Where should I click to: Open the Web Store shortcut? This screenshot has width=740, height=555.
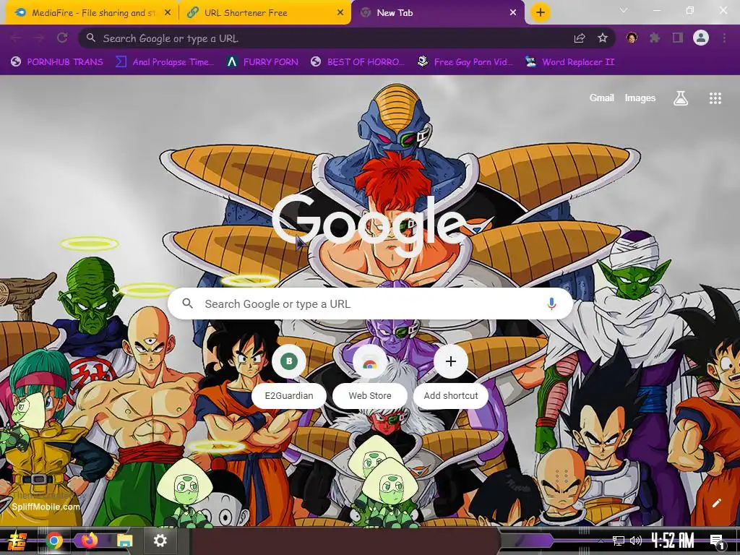[370, 376]
